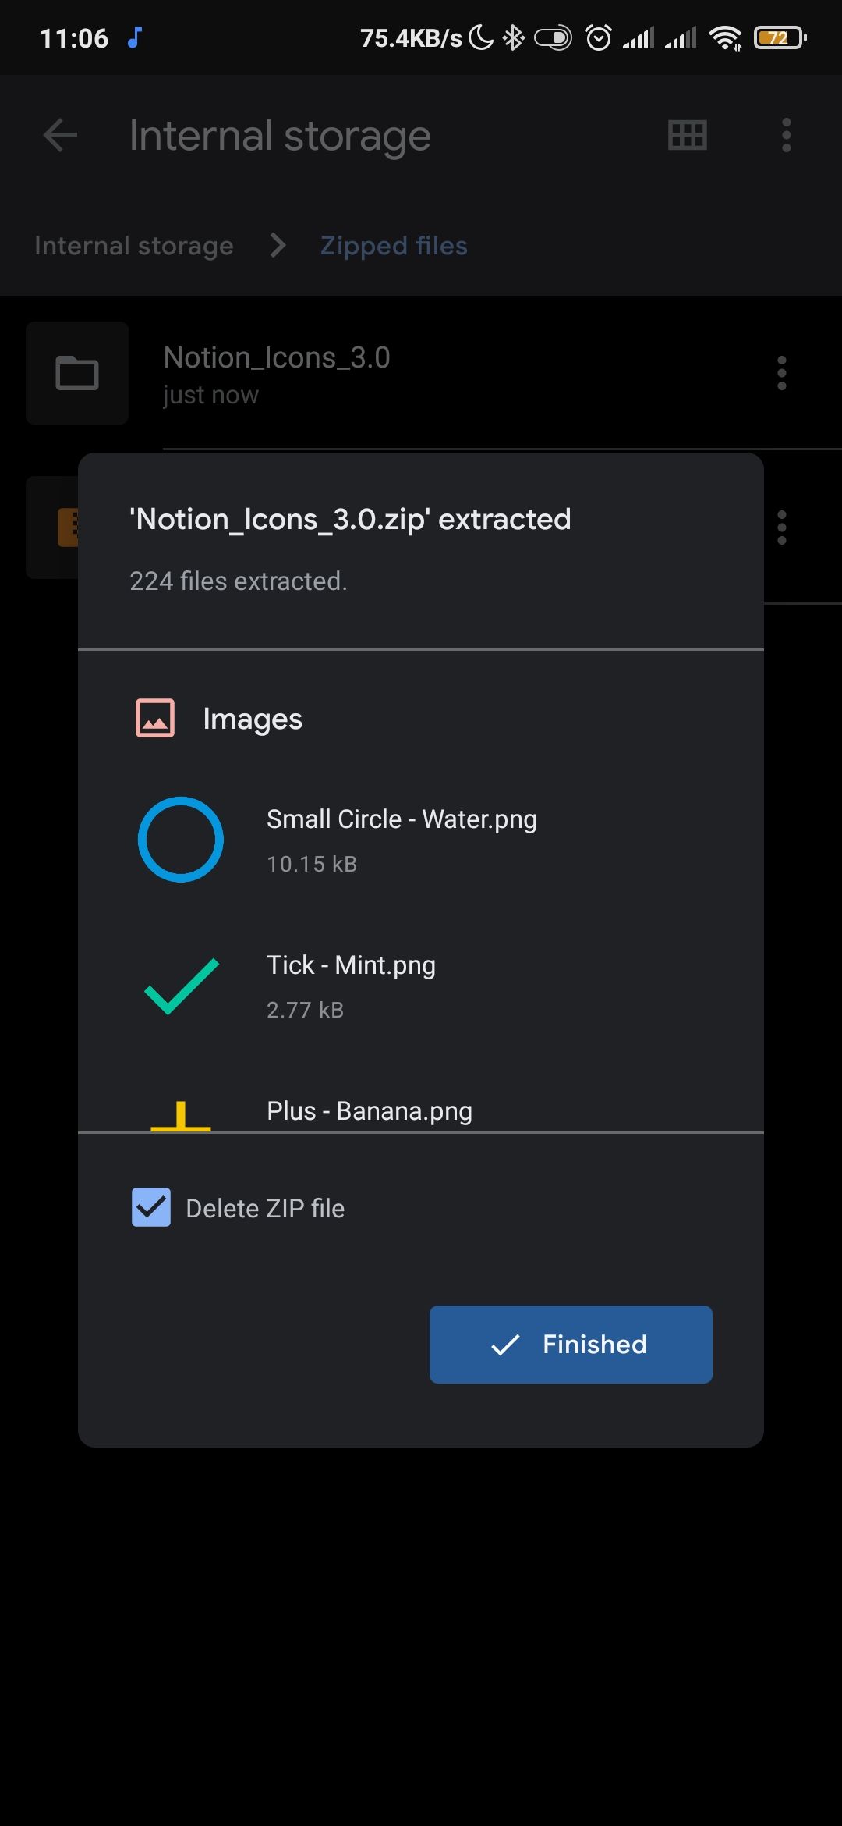Click the Delete ZIP file label text

click(264, 1207)
